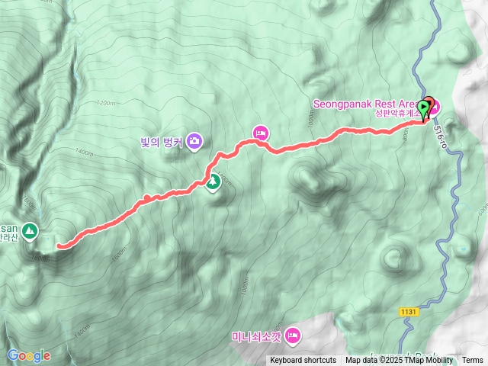Open the pink lodging pin beside the trail

[261, 134]
